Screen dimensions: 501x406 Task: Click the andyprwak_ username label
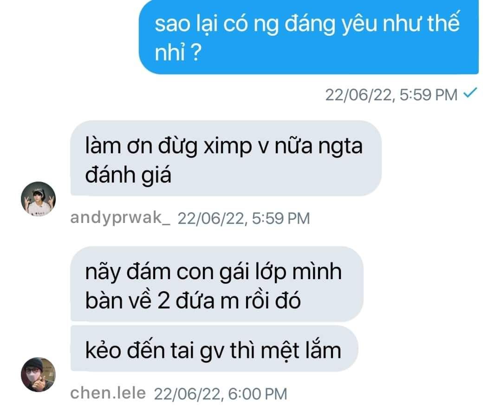(120, 218)
